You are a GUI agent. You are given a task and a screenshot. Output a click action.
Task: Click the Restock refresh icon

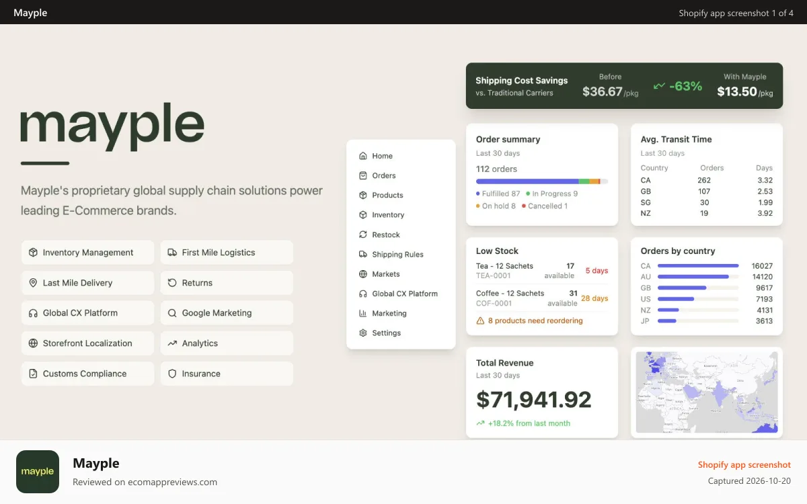click(363, 235)
